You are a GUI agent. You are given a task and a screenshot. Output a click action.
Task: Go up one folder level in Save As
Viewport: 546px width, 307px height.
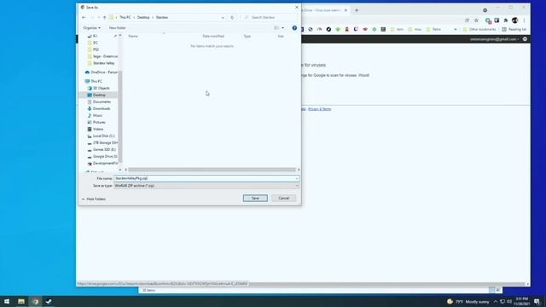click(x=104, y=17)
